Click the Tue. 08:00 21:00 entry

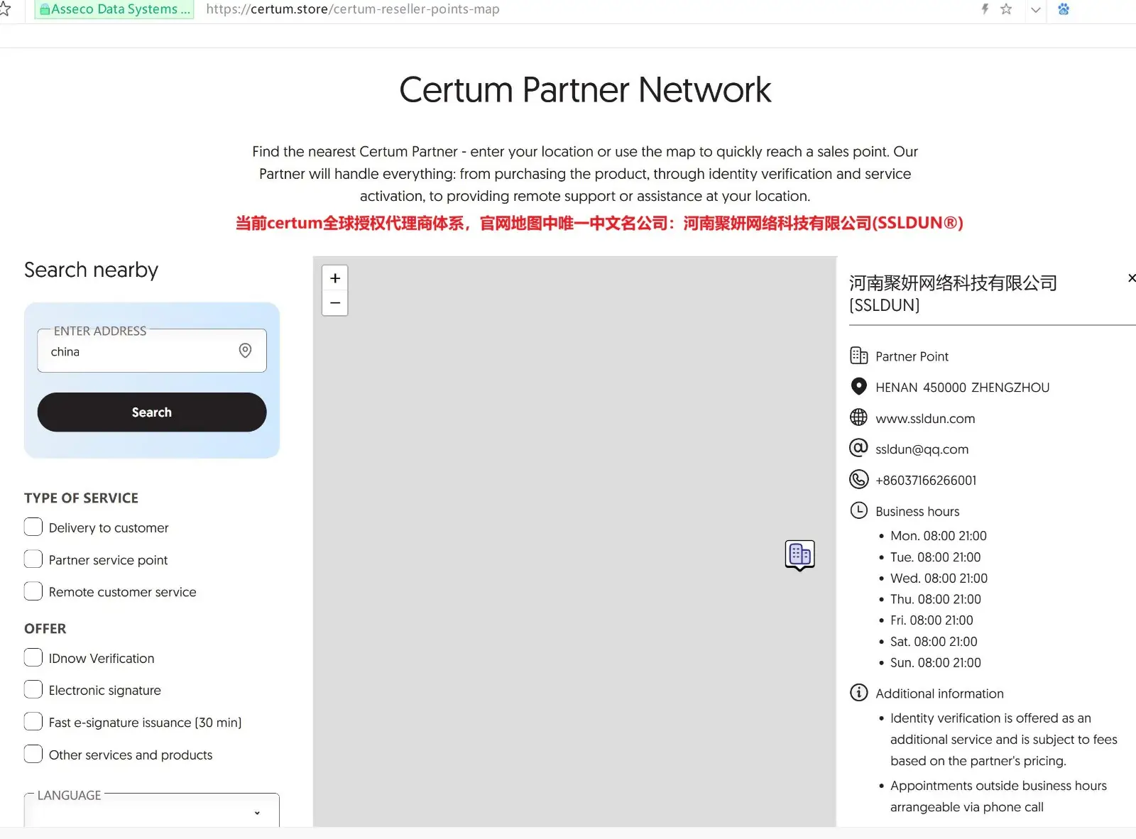click(936, 557)
